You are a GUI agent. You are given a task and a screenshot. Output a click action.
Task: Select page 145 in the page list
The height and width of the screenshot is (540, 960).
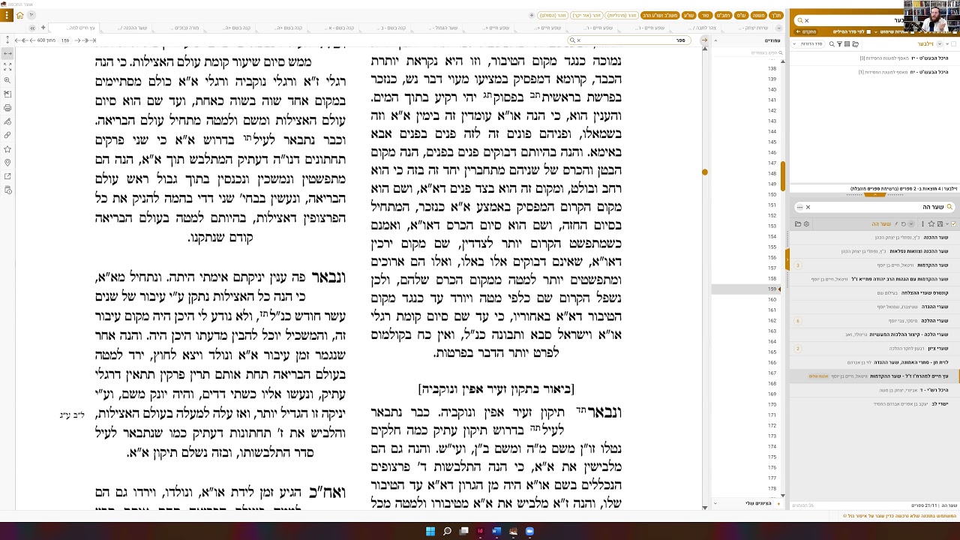pos(772,142)
